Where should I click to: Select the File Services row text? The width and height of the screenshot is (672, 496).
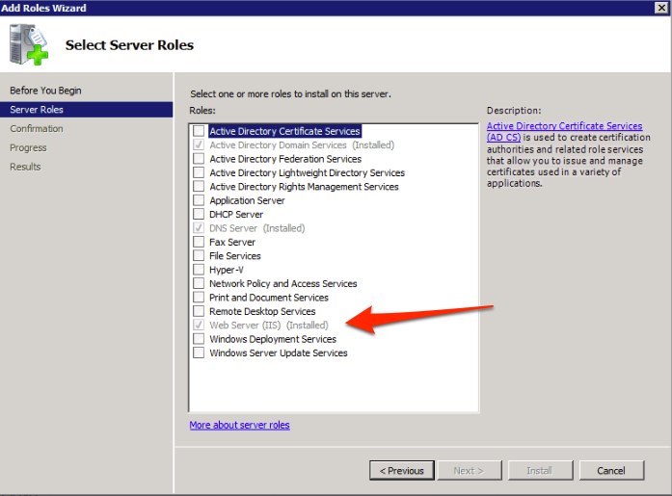coord(235,255)
